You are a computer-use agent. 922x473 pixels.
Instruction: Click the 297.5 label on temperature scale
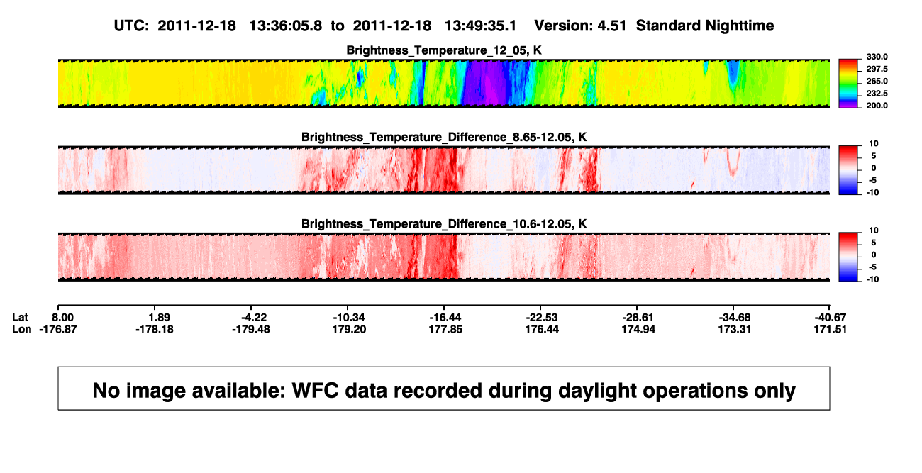pos(877,69)
